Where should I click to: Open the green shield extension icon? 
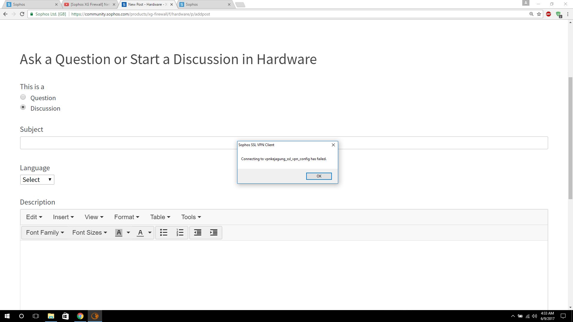click(x=559, y=14)
